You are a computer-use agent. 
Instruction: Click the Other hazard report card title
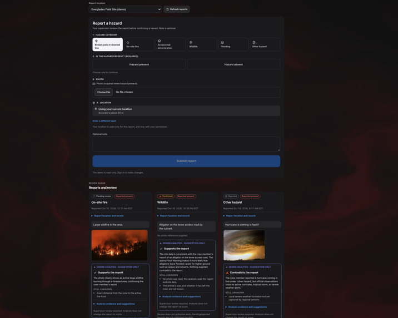[232, 203]
